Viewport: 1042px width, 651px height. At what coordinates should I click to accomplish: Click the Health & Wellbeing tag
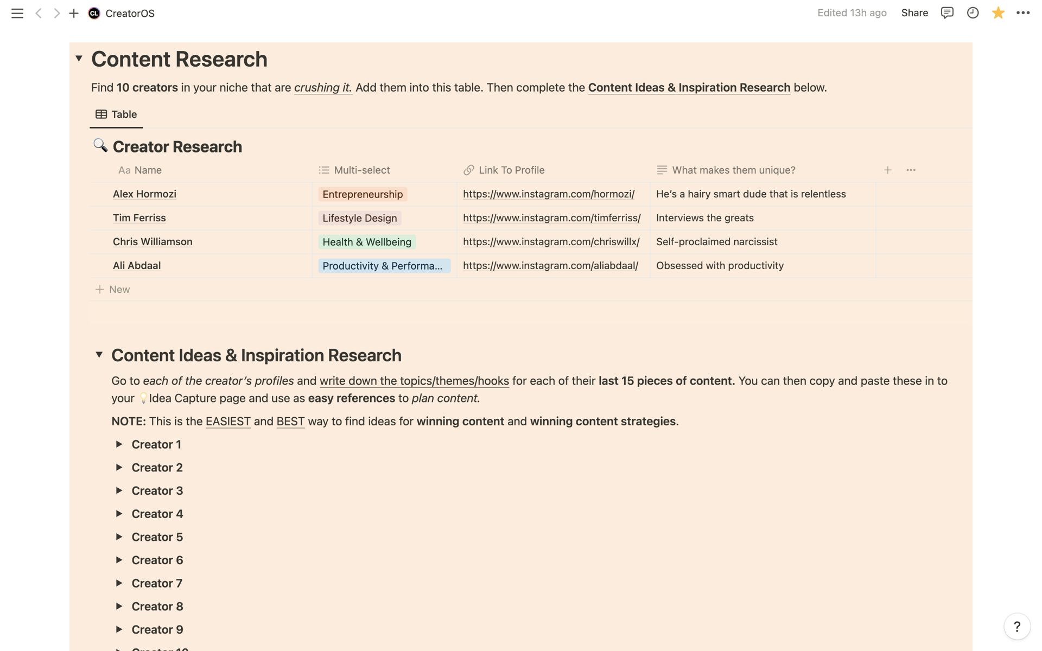tap(367, 242)
